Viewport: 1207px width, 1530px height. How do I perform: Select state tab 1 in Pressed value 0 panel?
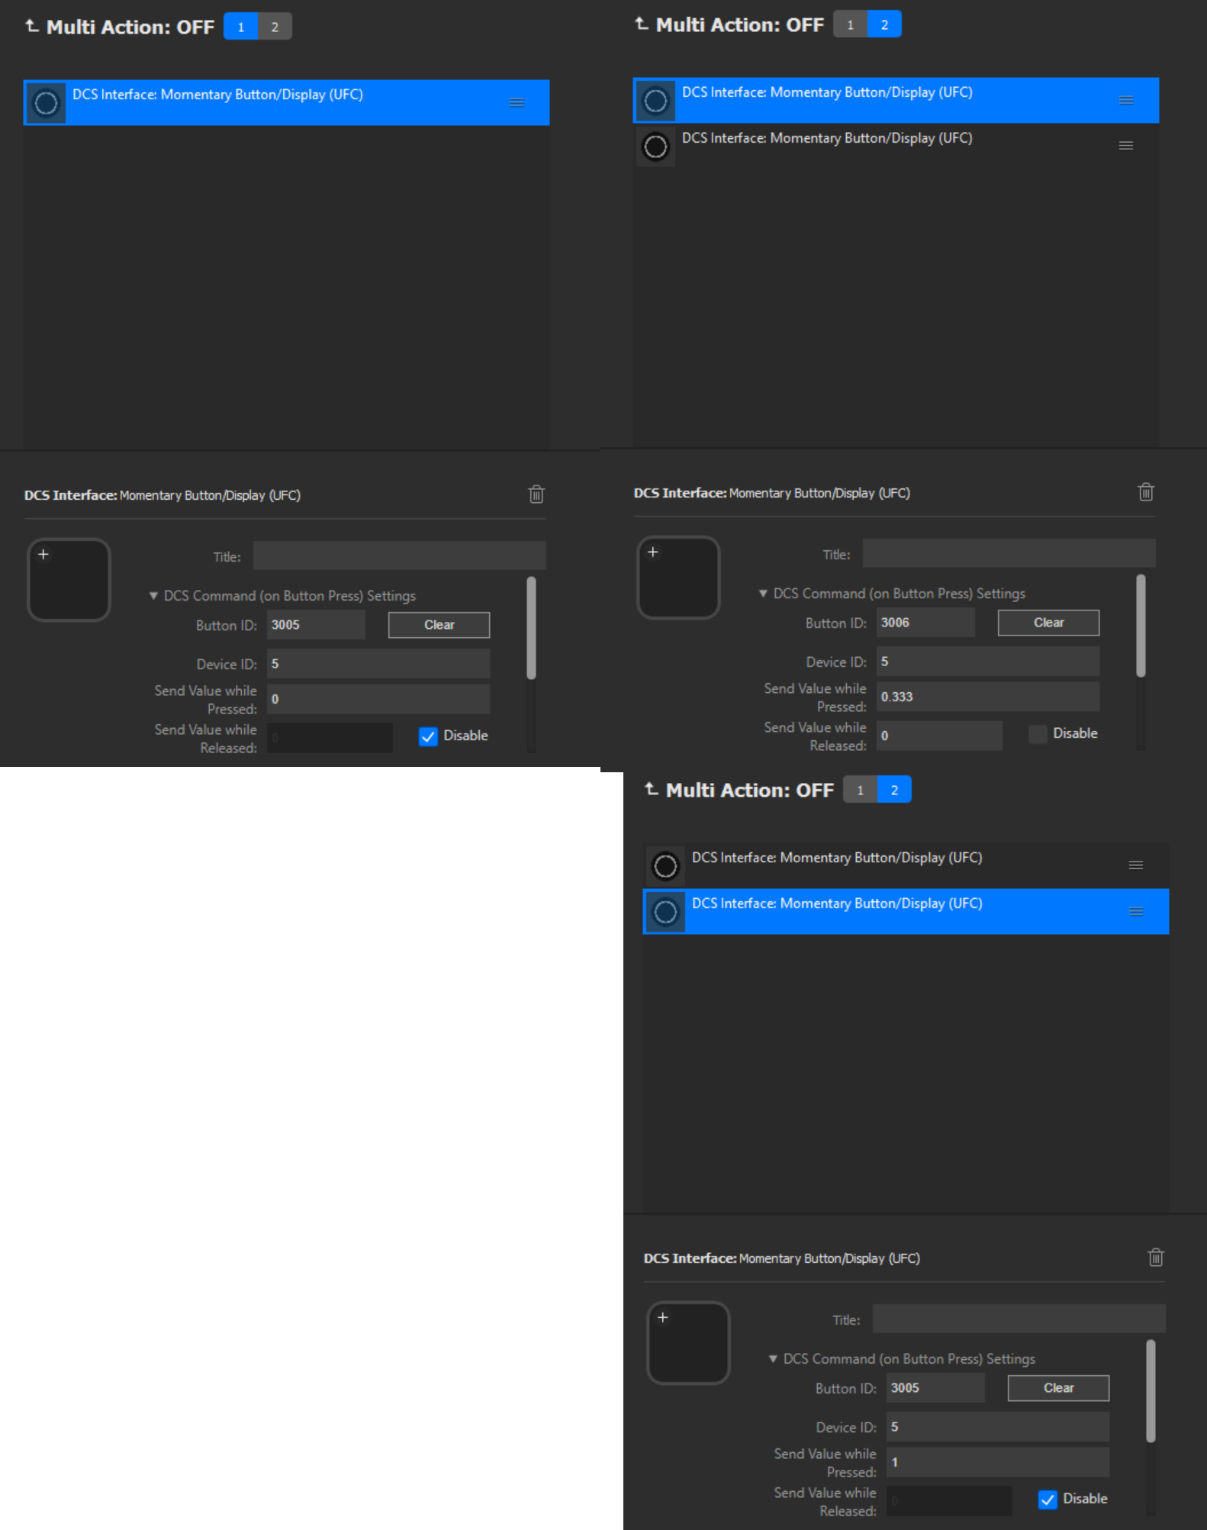tap(240, 27)
